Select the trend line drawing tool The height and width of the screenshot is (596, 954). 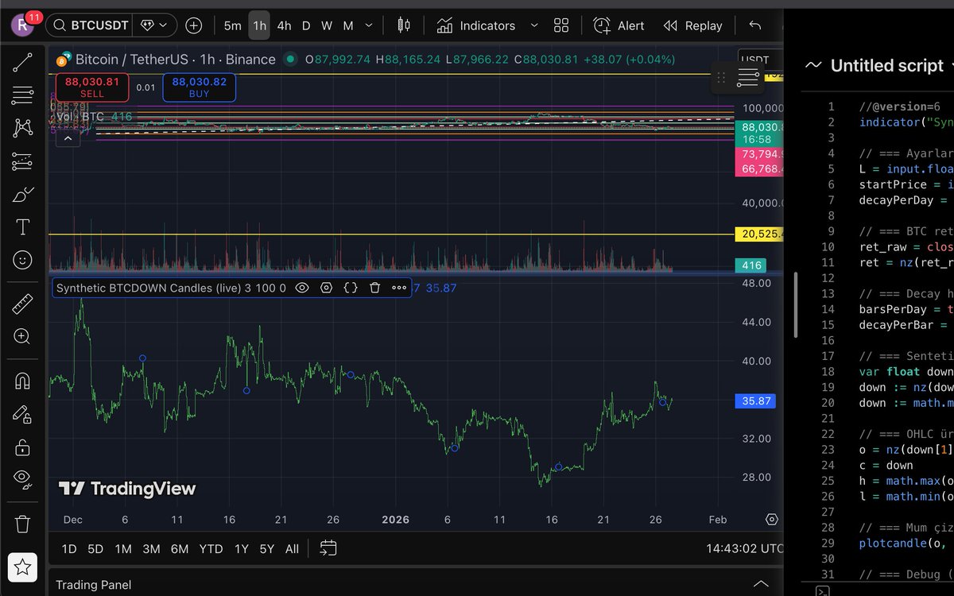22,63
